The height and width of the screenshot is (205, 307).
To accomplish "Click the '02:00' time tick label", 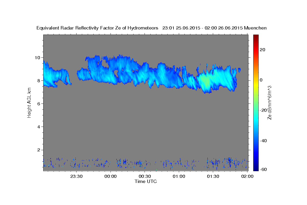I will tap(247, 176).
